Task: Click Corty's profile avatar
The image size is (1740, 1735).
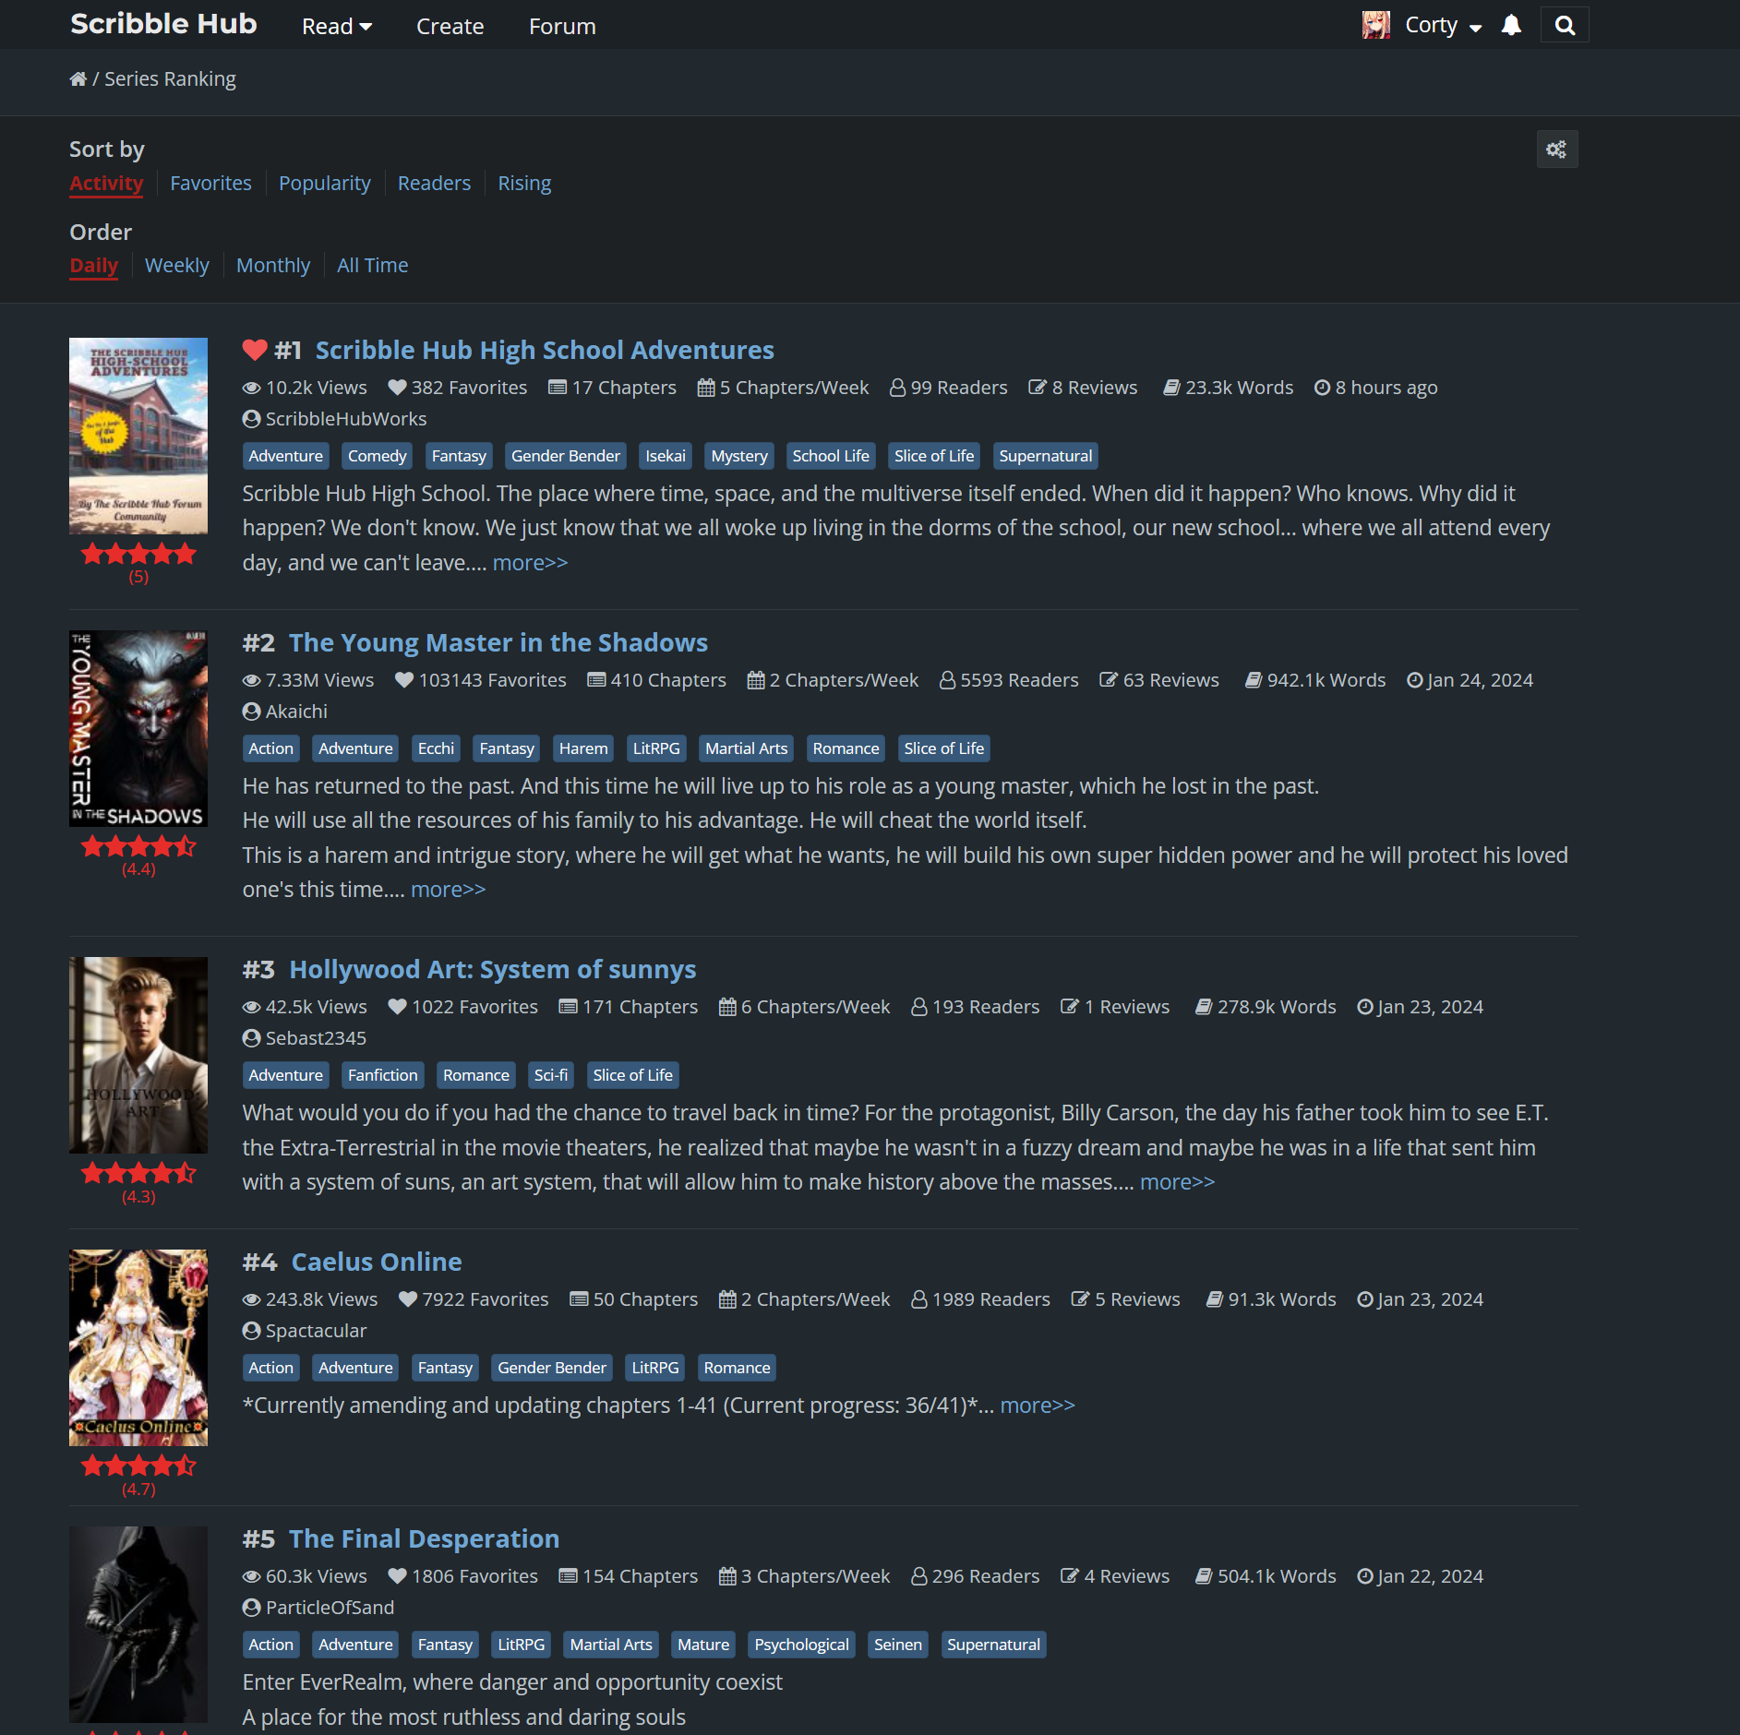Action: 1375,26
